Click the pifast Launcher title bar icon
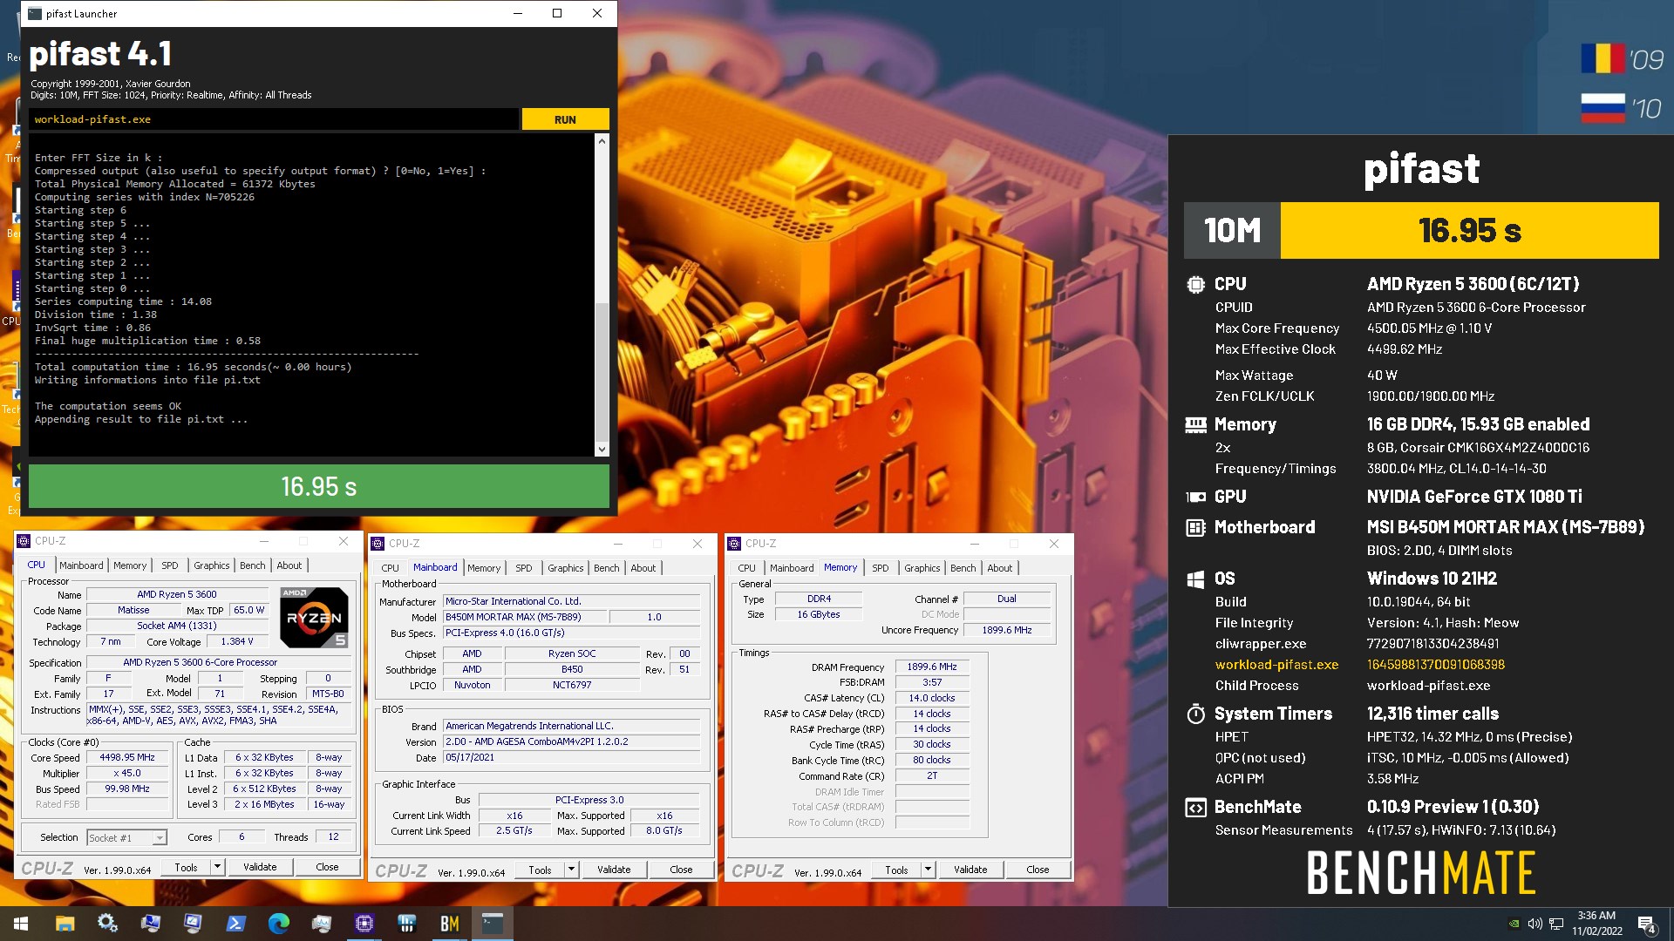This screenshot has width=1674, height=941. (x=35, y=13)
